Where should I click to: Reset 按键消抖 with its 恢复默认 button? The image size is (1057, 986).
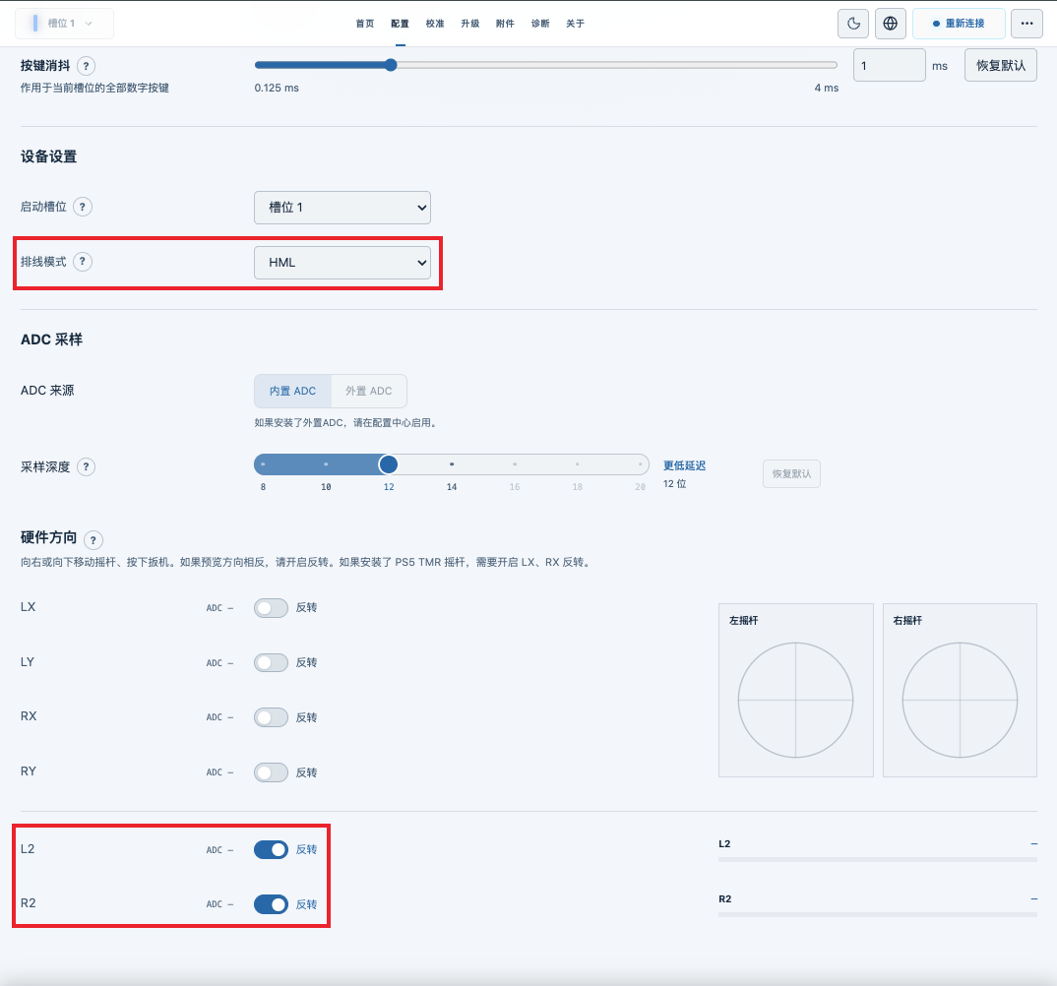pyautogui.click(x=1000, y=65)
